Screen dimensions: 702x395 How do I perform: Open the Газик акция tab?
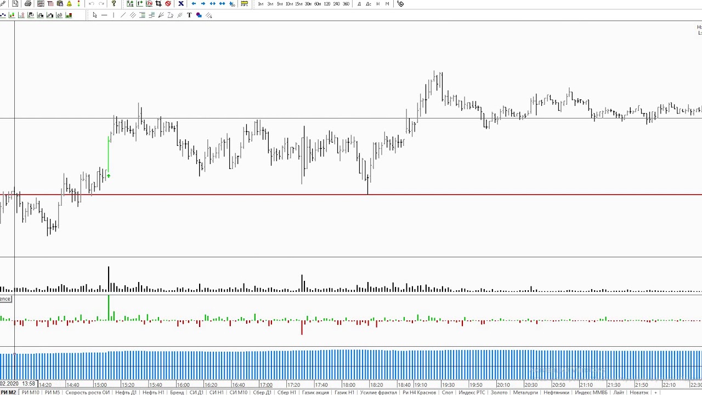[x=315, y=392]
